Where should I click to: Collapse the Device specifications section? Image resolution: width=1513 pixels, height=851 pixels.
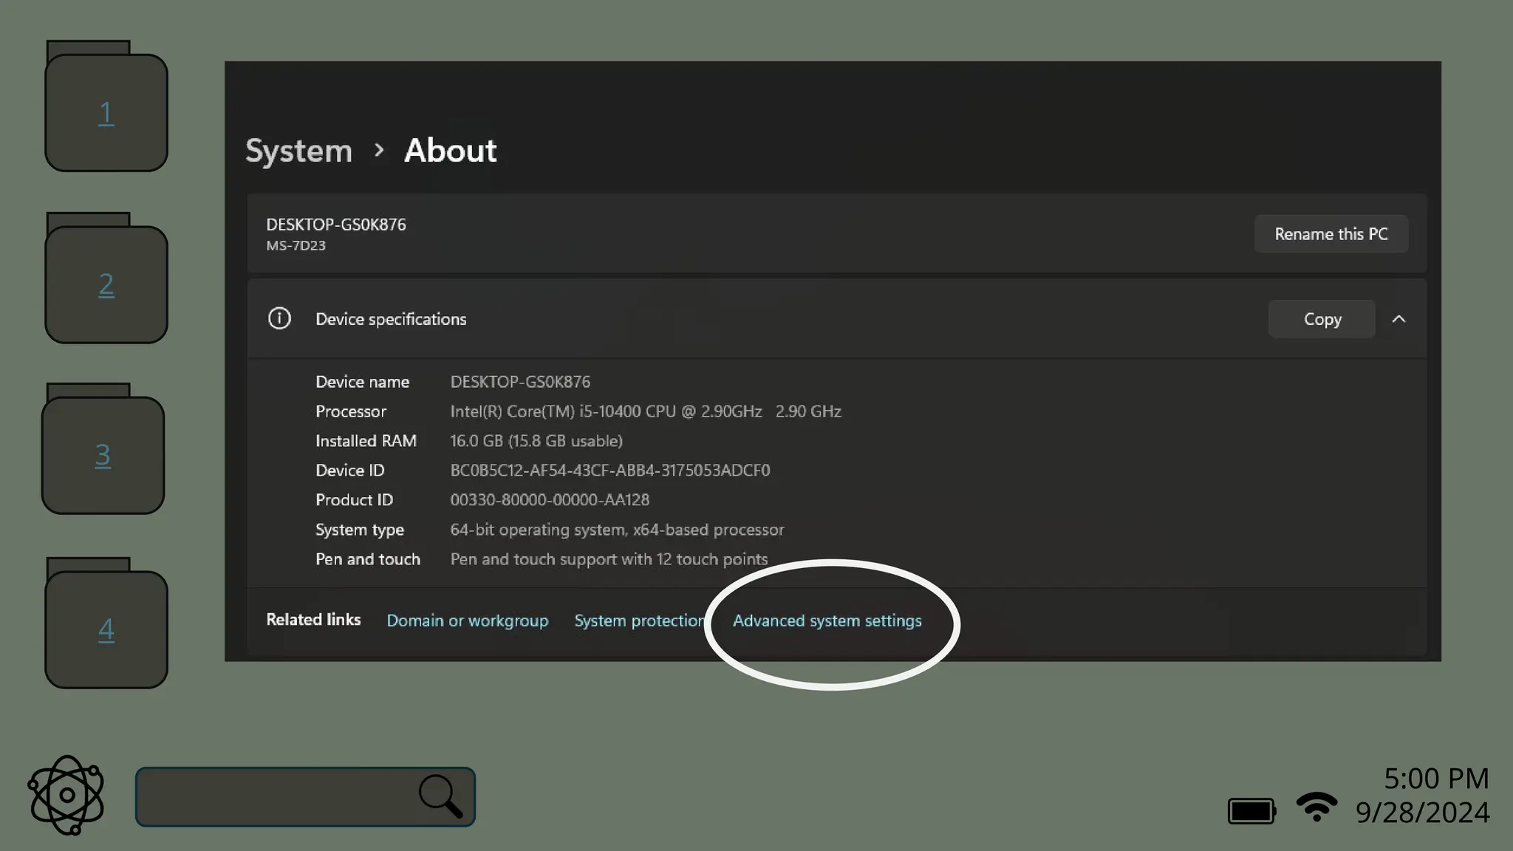click(1398, 319)
